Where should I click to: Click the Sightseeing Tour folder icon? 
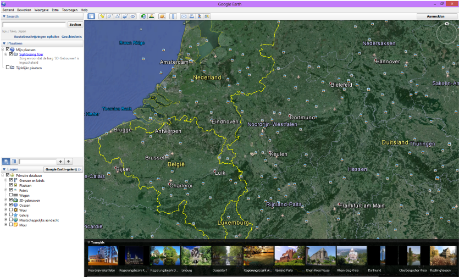pyautogui.click(x=15, y=54)
